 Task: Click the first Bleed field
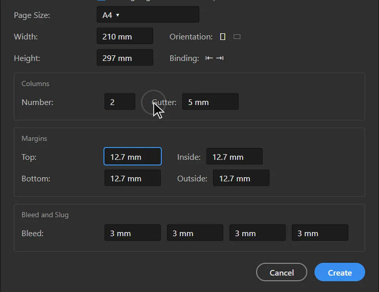pyautogui.click(x=132, y=233)
